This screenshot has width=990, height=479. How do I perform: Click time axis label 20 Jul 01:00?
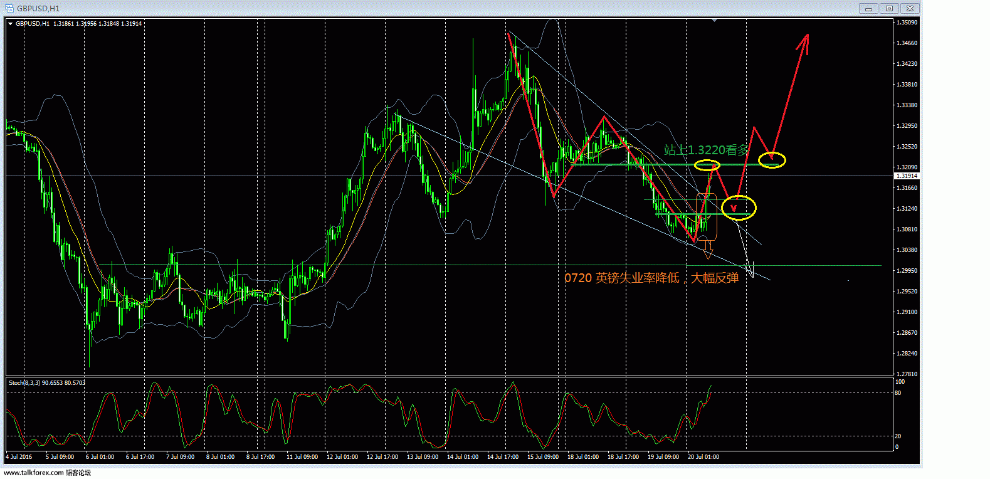click(x=703, y=457)
